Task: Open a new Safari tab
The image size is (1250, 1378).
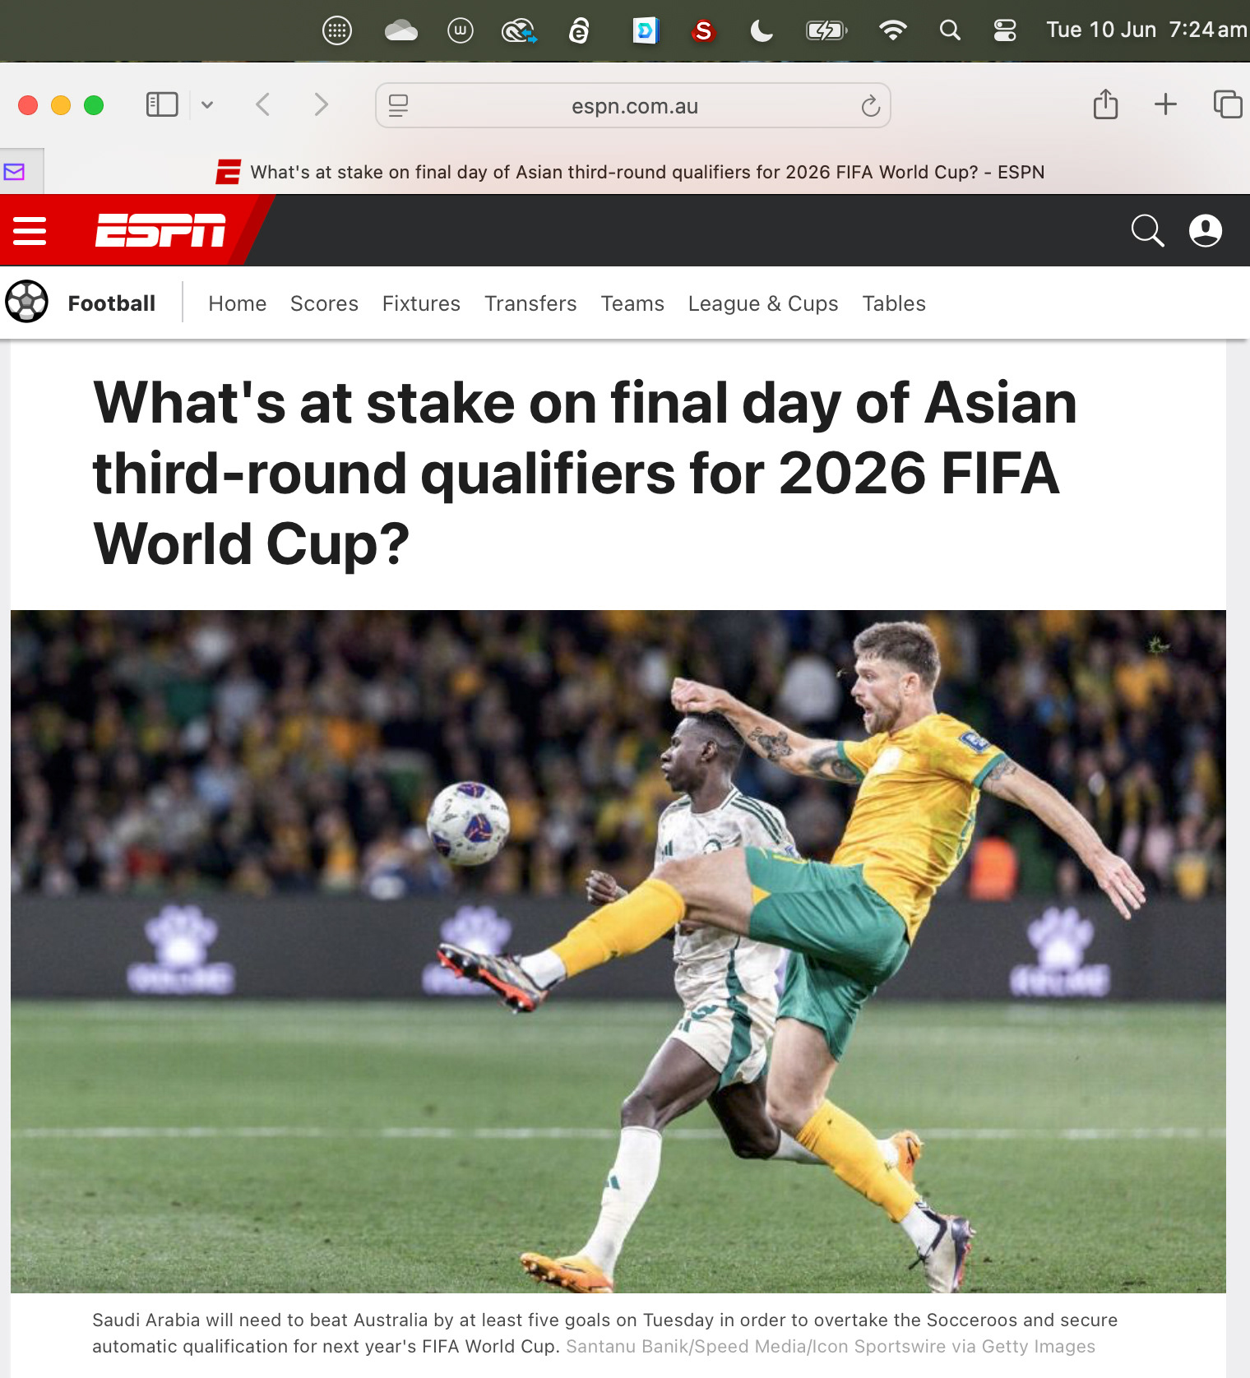Action: tap(1165, 104)
